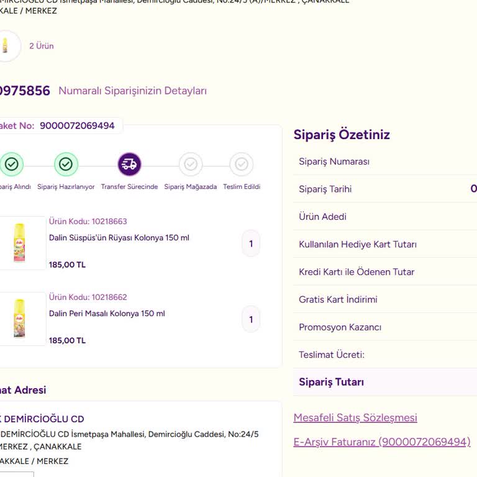Image resolution: width=477 pixels, height=477 pixels.
Task: Open E-Arşiv Faturanız invoice link
Action: click(x=382, y=442)
